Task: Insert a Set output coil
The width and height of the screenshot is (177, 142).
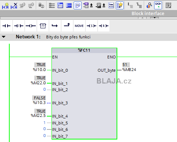Action: pyautogui.click(x=92, y=26)
